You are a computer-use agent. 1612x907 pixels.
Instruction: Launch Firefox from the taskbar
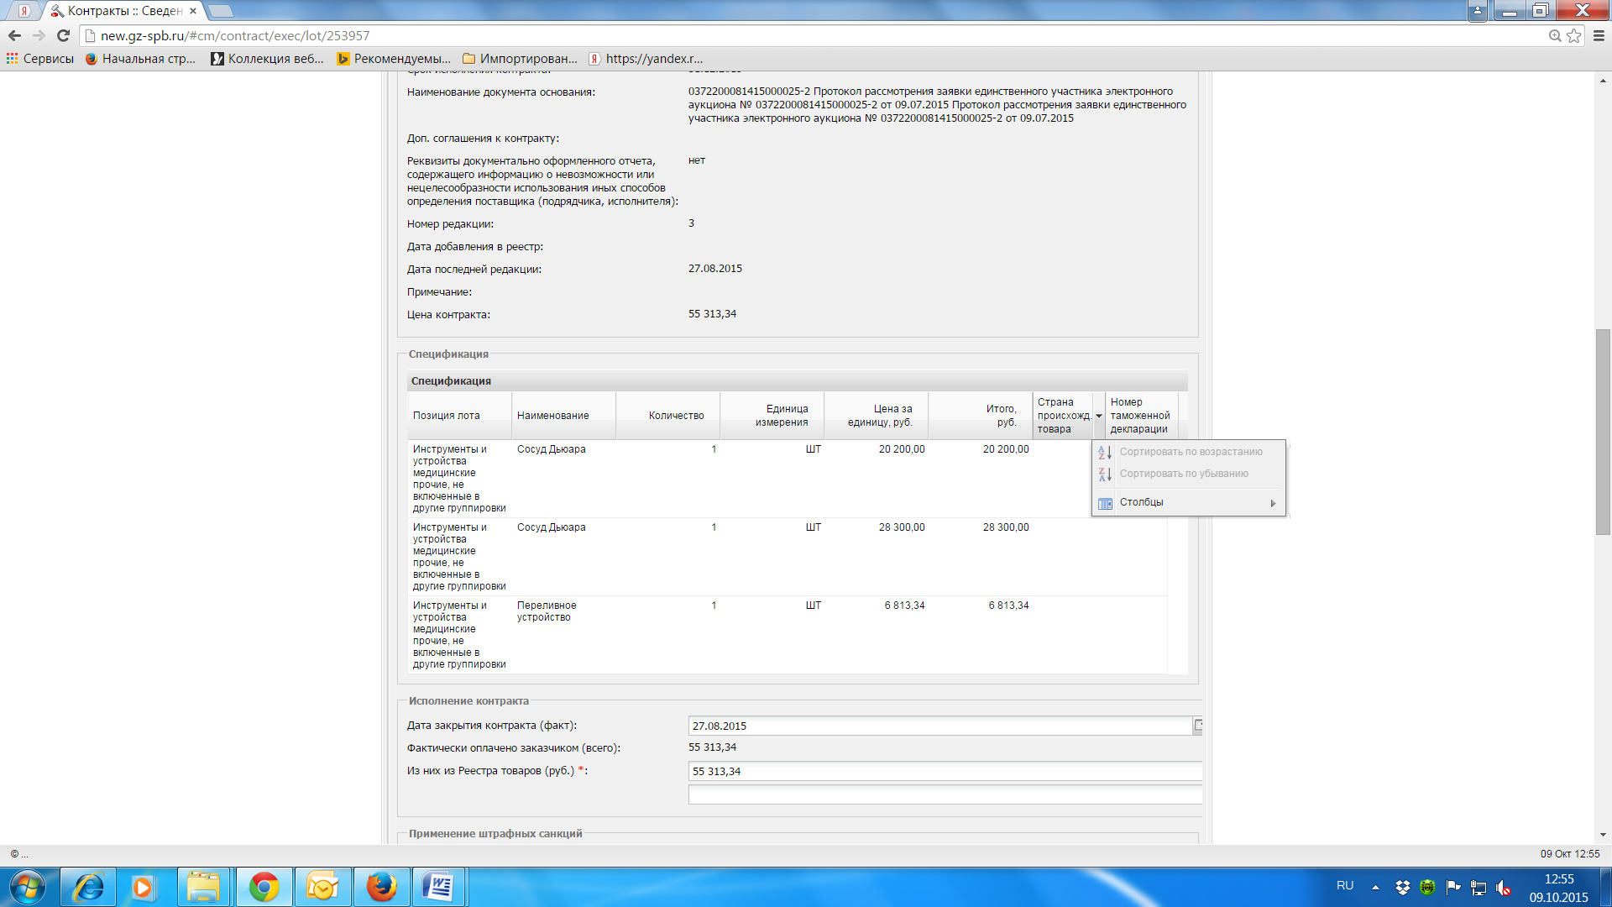coord(382,887)
